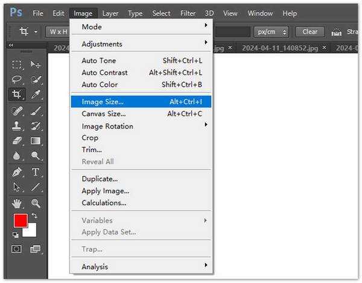Open the File menu
This screenshot has width=362, height=283.
tap(37, 13)
